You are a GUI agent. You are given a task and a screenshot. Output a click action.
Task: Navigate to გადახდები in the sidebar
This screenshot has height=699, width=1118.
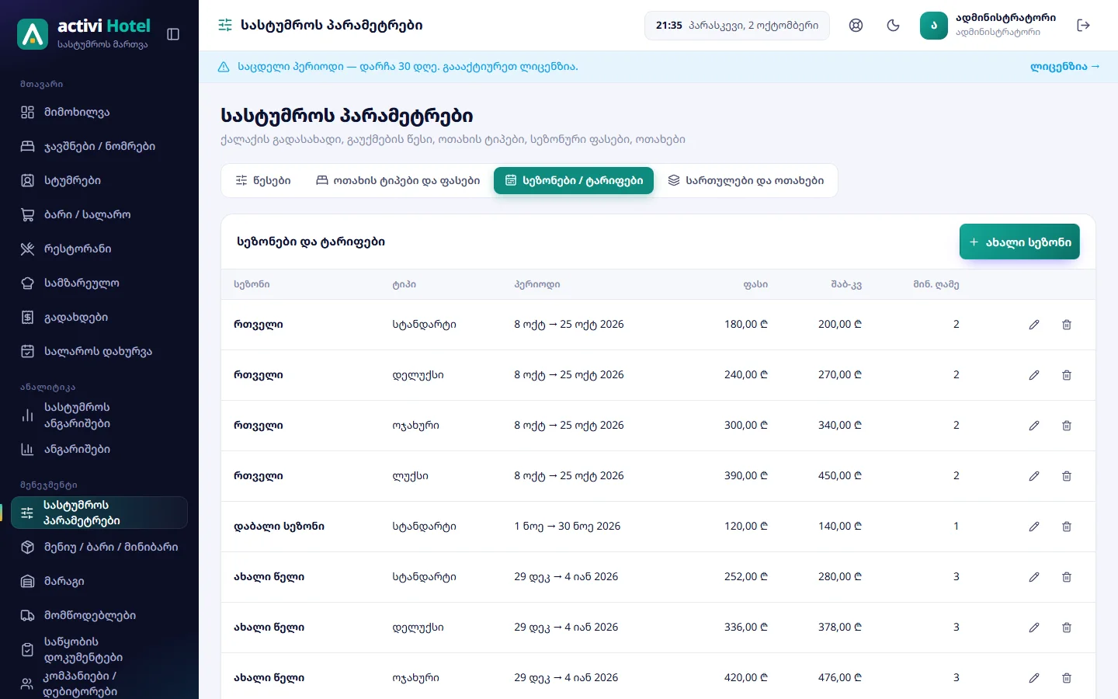pyautogui.click(x=99, y=318)
